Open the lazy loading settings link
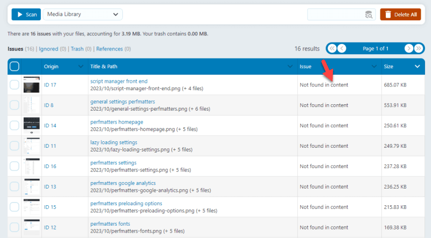The height and width of the screenshot is (238, 431). pos(114,142)
